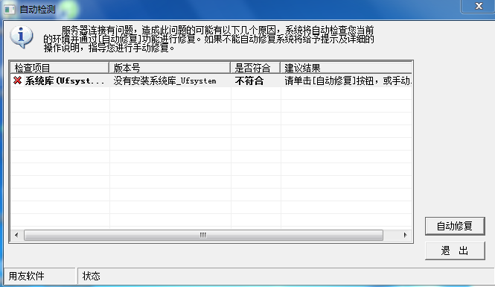495x287 pixels.
Task: Click the 没有安装系统库_Ufsystem version cell
Action: 165,81
